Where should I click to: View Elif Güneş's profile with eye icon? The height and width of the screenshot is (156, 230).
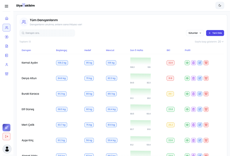187,109
